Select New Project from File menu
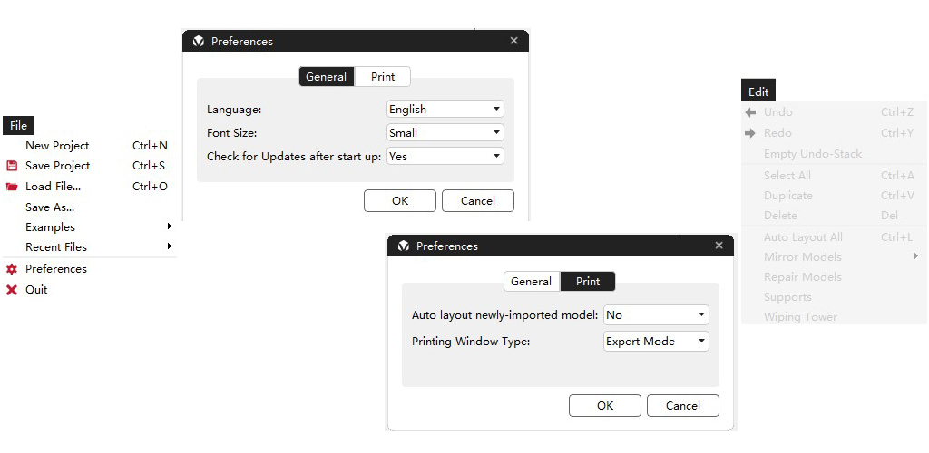929x453 pixels. point(57,145)
